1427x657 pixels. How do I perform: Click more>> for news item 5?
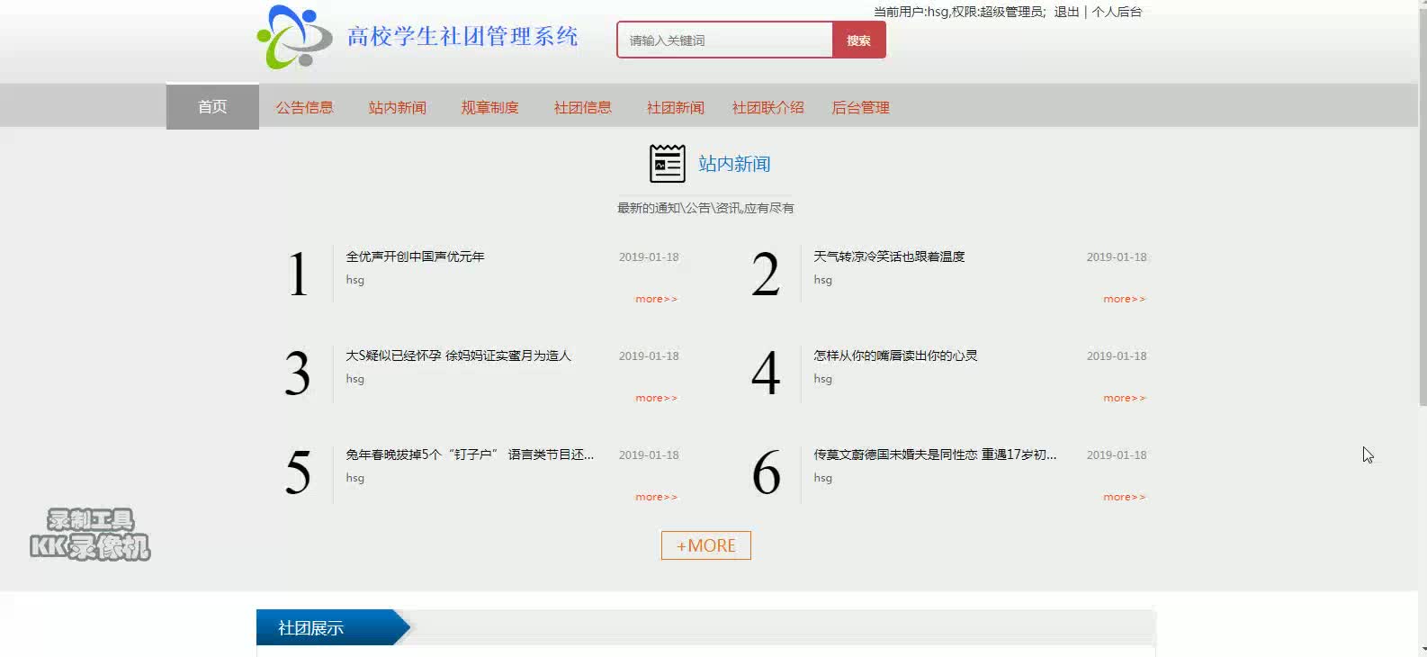(x=656, y=497)
